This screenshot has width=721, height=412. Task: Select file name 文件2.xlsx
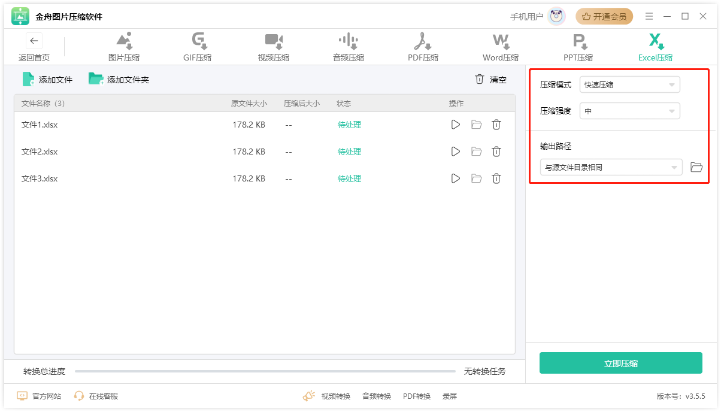[x=40, y=152]
